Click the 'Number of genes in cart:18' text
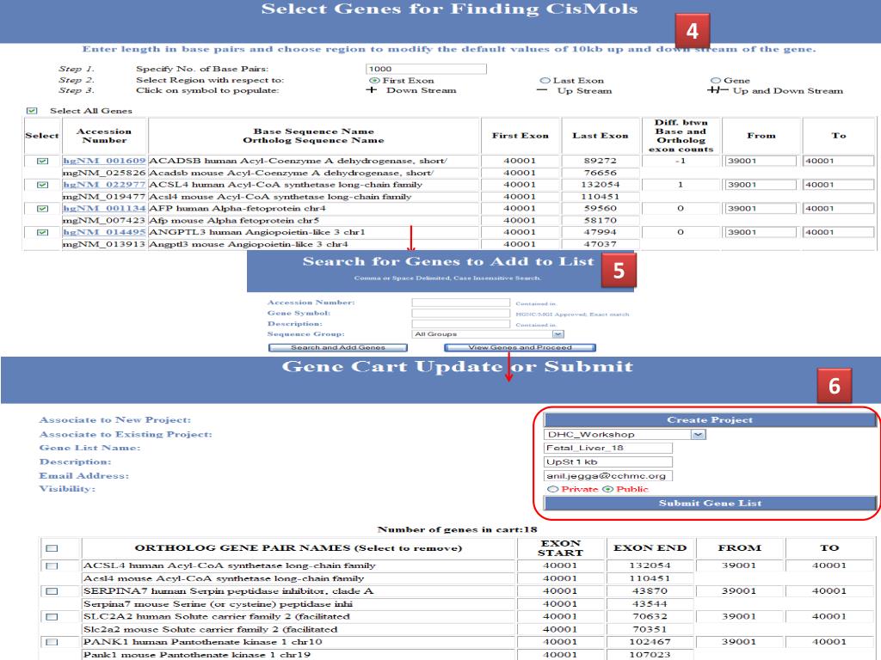The width and height of the screenshot is (881, 660). [x=458, y=529]
